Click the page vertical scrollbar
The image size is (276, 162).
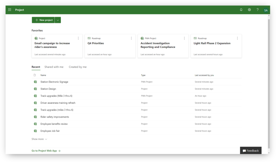(269, 84)
